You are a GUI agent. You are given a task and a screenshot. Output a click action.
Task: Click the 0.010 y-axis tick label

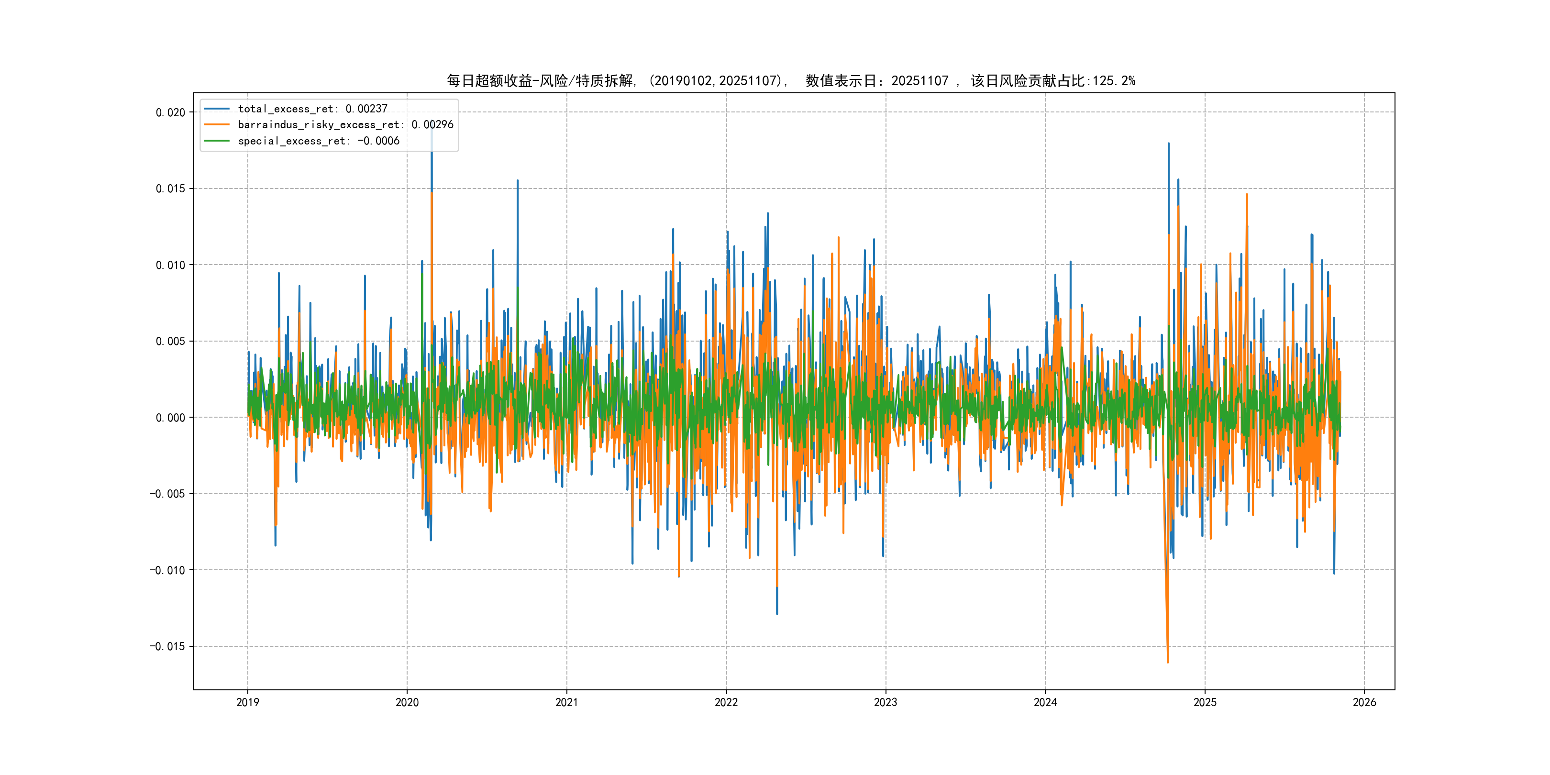tap(170, 265)
